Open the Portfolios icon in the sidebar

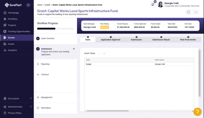pyautogui.click(x=5, y=19)
